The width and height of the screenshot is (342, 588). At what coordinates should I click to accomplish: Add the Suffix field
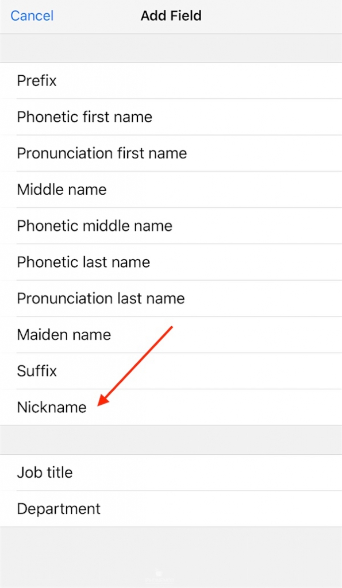[171, 371]
